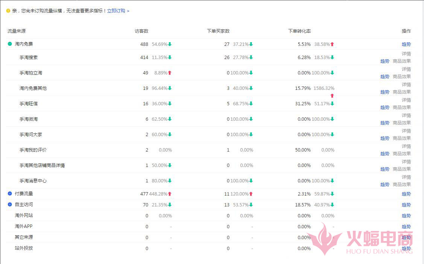The height and width of the screenshot is (264, 424).
Task: Open 商品效果 for the 淘内免费其他 row
Action: [402, 92]
